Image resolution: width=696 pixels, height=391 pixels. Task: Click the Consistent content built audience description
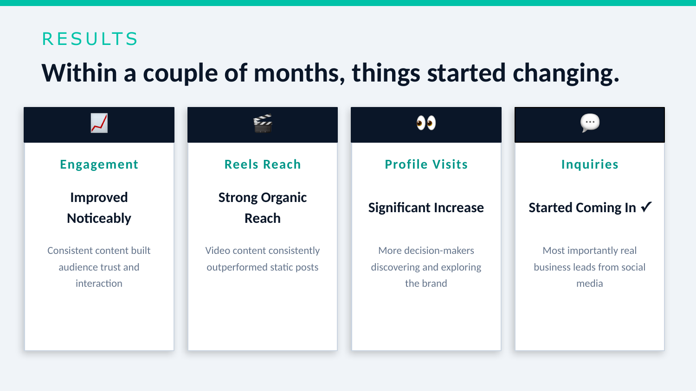coord(99,267)
